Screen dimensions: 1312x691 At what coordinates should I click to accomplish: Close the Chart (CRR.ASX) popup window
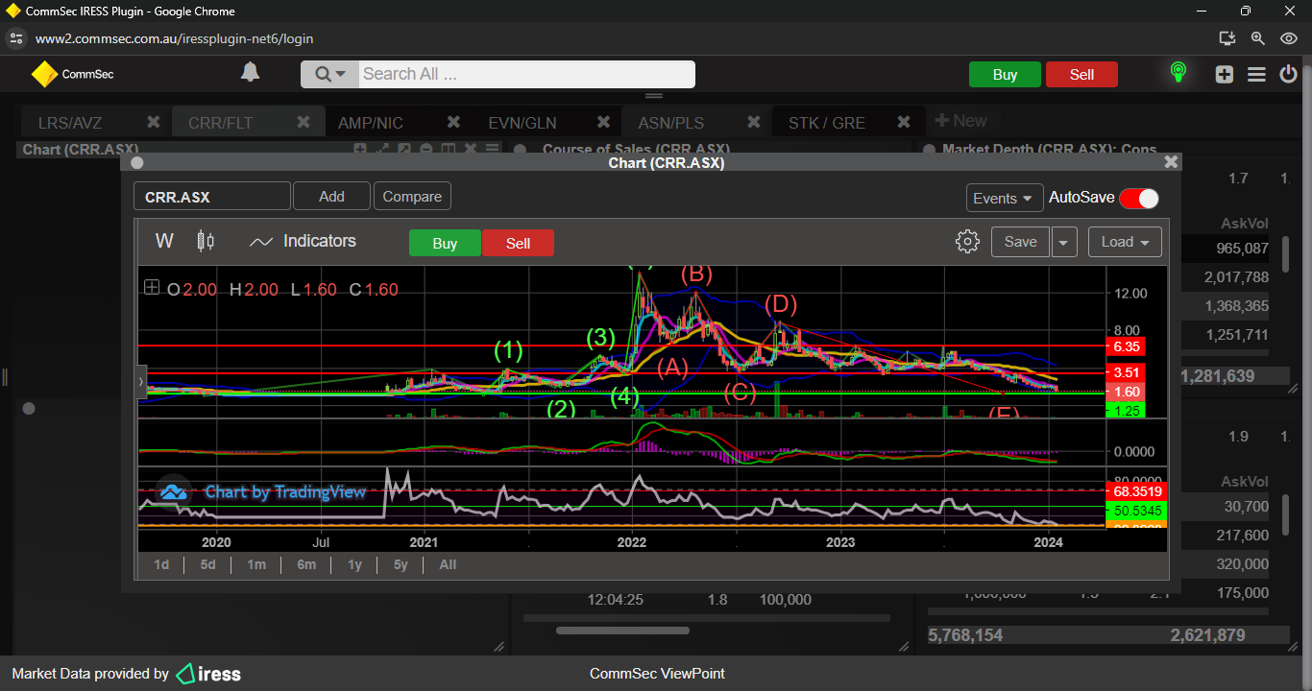pyautogui.click(x=1171, y=162)
